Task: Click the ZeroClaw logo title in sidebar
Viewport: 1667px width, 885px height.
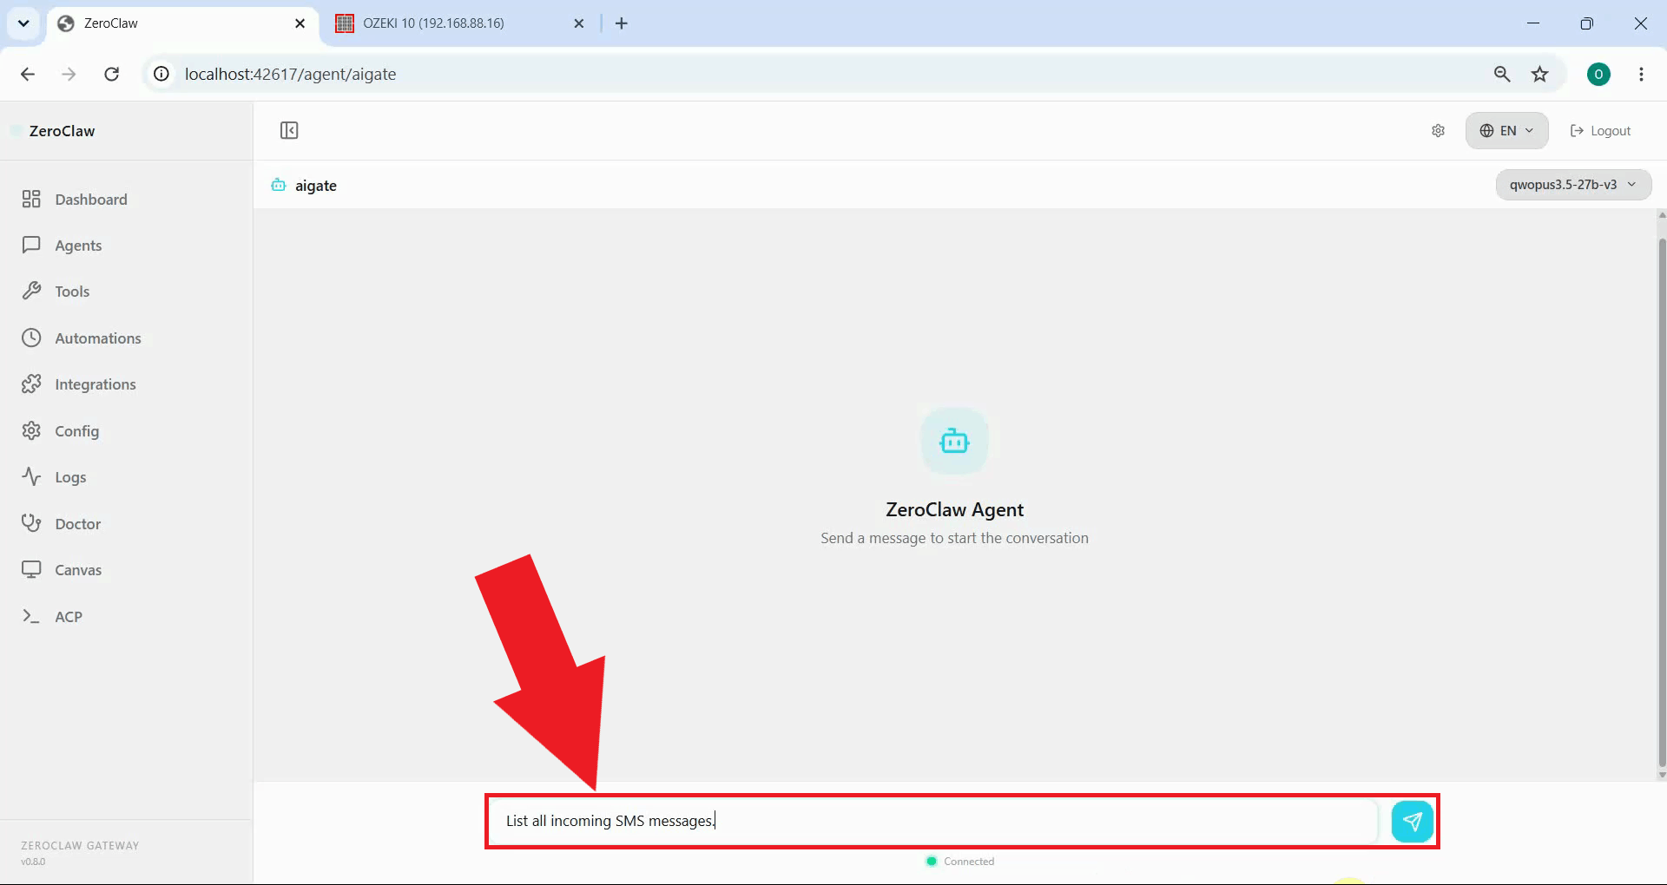Action: pos(62,131)
